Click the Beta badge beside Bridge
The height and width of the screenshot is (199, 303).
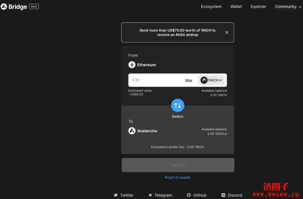click(x=34, y=7)
